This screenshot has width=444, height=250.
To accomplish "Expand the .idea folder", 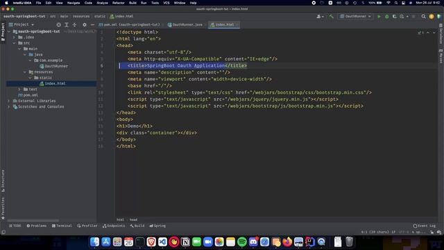I will [x=14, y=37].
